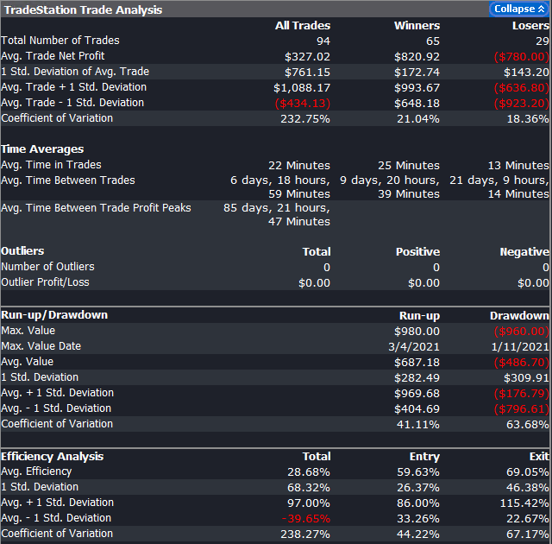Select the 13 Minutes losers value
Image resolution: width=552 pixels, height=544 pixels.
[x=518, y=165]
